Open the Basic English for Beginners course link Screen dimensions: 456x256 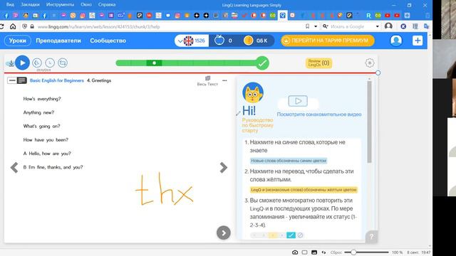[57, 80]
